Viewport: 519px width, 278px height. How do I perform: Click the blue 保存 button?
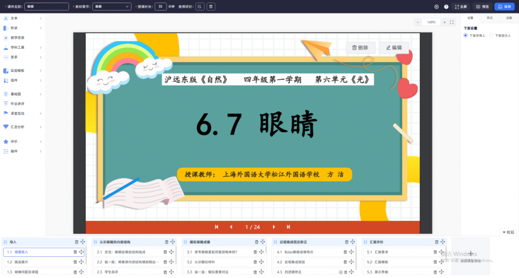[505, 7]
